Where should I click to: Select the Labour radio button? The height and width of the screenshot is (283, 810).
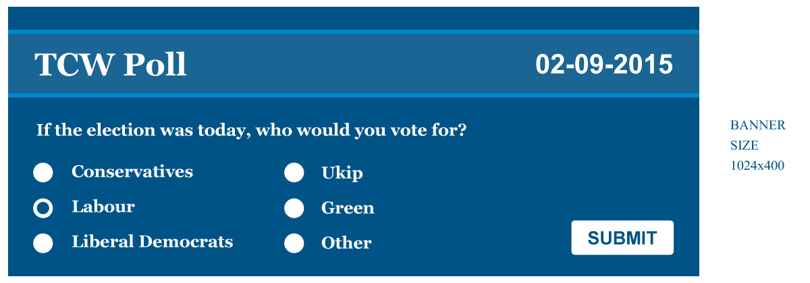43,208
